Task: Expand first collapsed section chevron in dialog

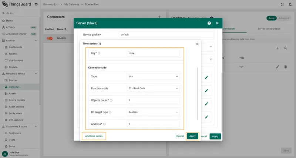Action: [211, 47]
